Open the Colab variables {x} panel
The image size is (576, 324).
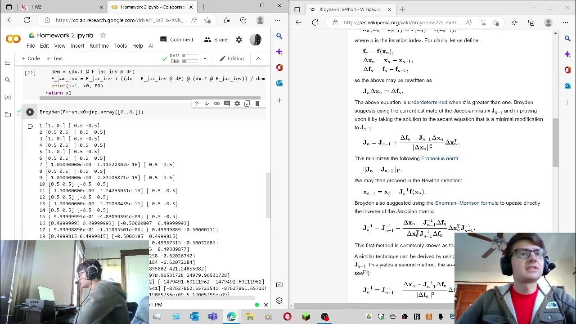pyautogui.click(x=7, y=97)
